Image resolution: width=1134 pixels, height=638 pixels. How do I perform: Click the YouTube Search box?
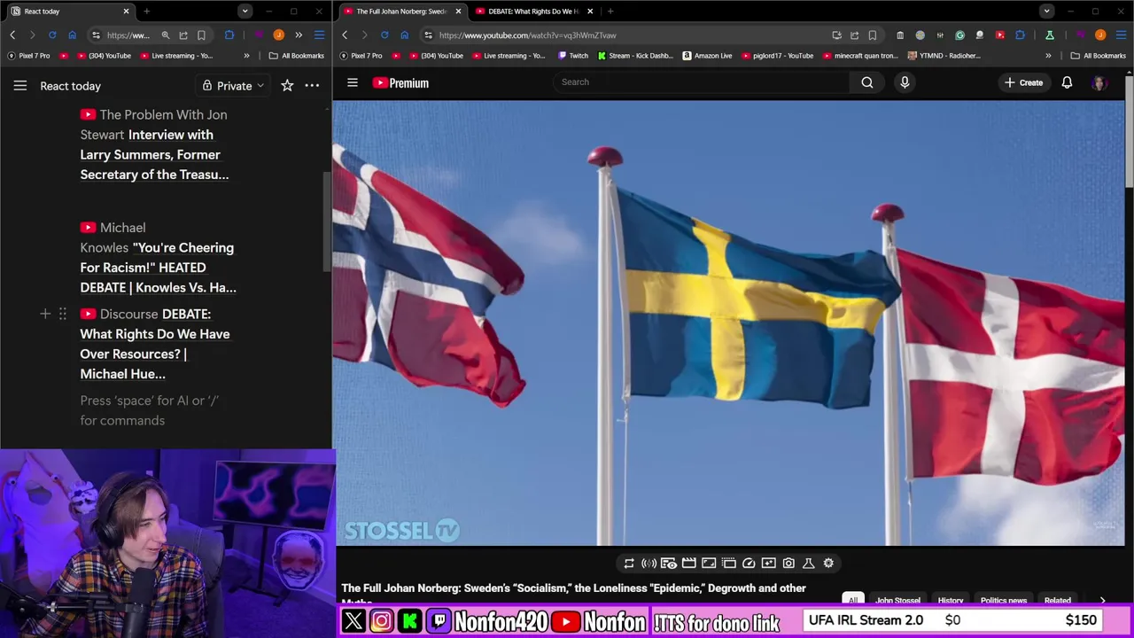[x=700, y=82]
